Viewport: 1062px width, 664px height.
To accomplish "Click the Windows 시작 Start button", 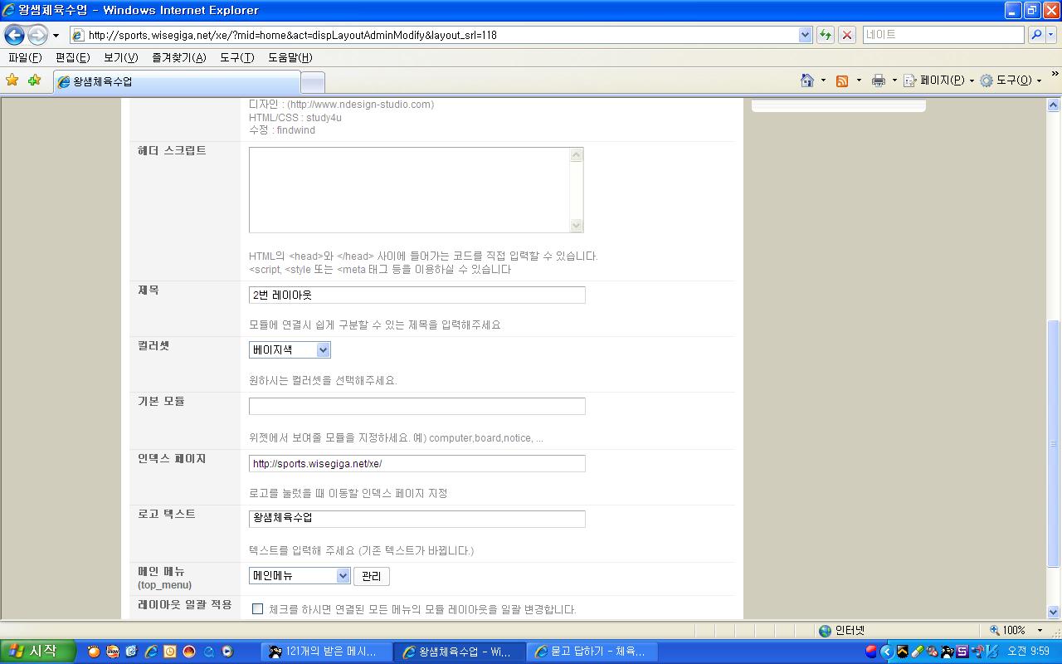I will (38, 652).
